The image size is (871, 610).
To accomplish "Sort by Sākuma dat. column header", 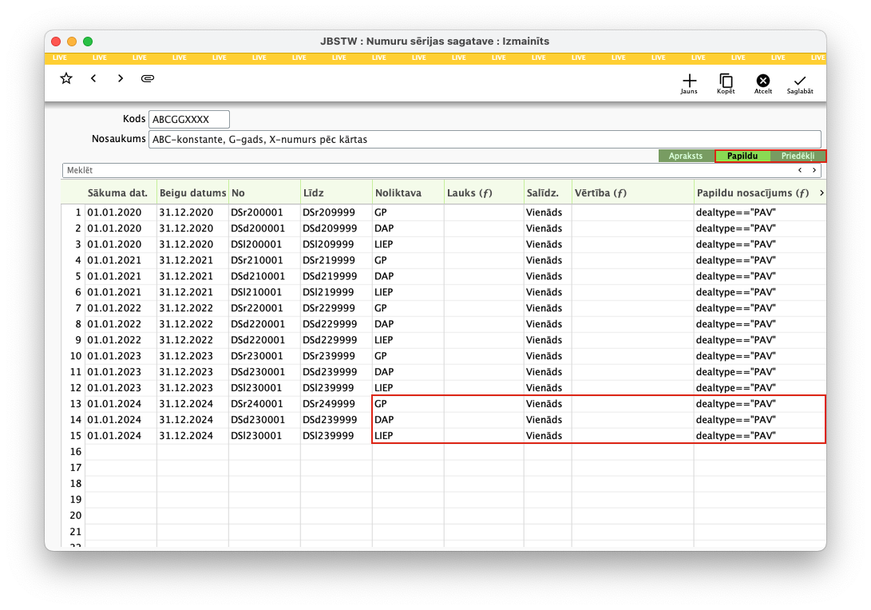I will point(118,192).
